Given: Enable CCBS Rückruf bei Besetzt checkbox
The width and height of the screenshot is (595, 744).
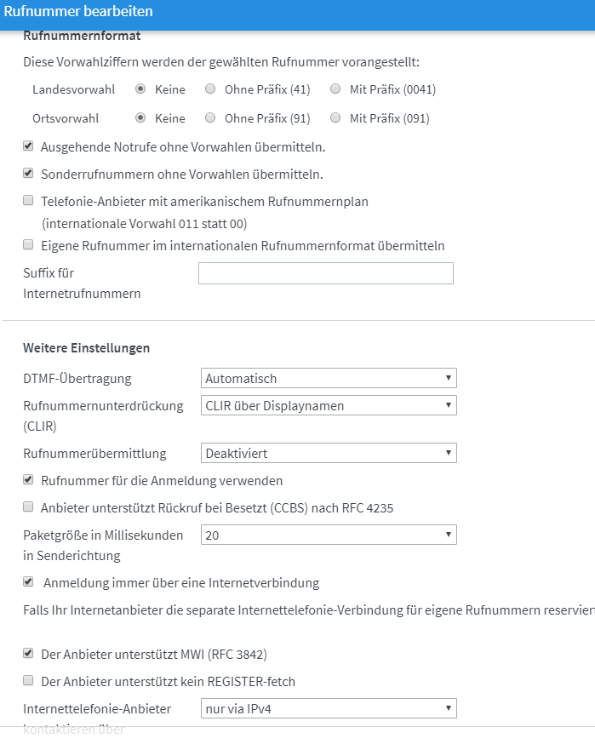Looking at the screenshot, I should 28,508.
